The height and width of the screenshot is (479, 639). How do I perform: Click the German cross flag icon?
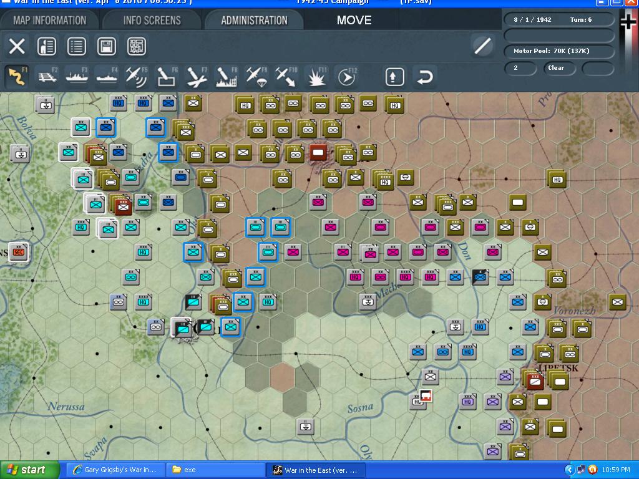tap(628, 22)
